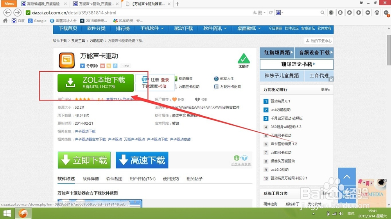This screenshot has width=391, height=219.
Task: Open the 声卡驱动下载 collection link
Action: [85, 131]
